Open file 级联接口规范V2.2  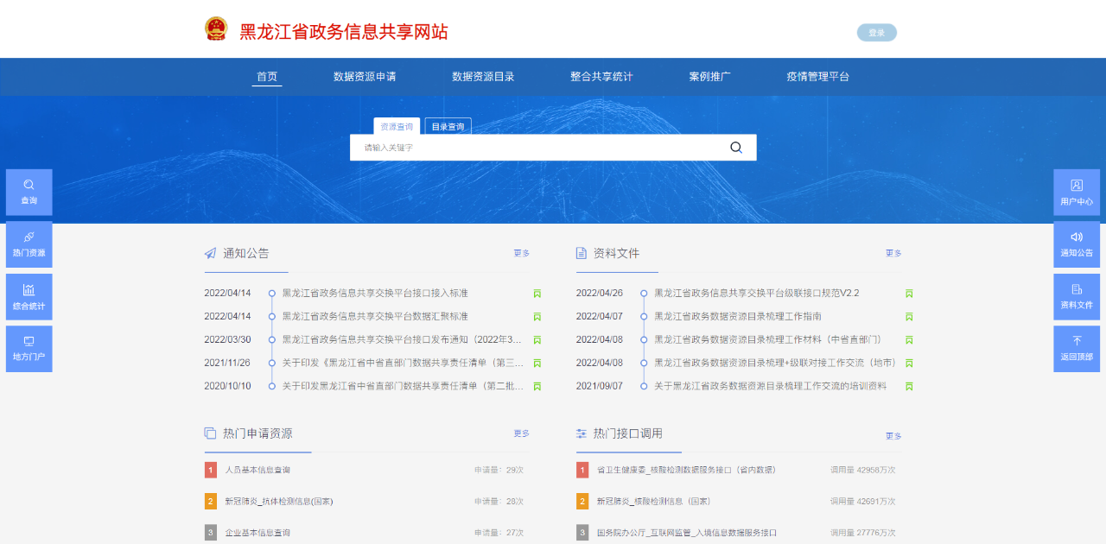tap(757, 294)
